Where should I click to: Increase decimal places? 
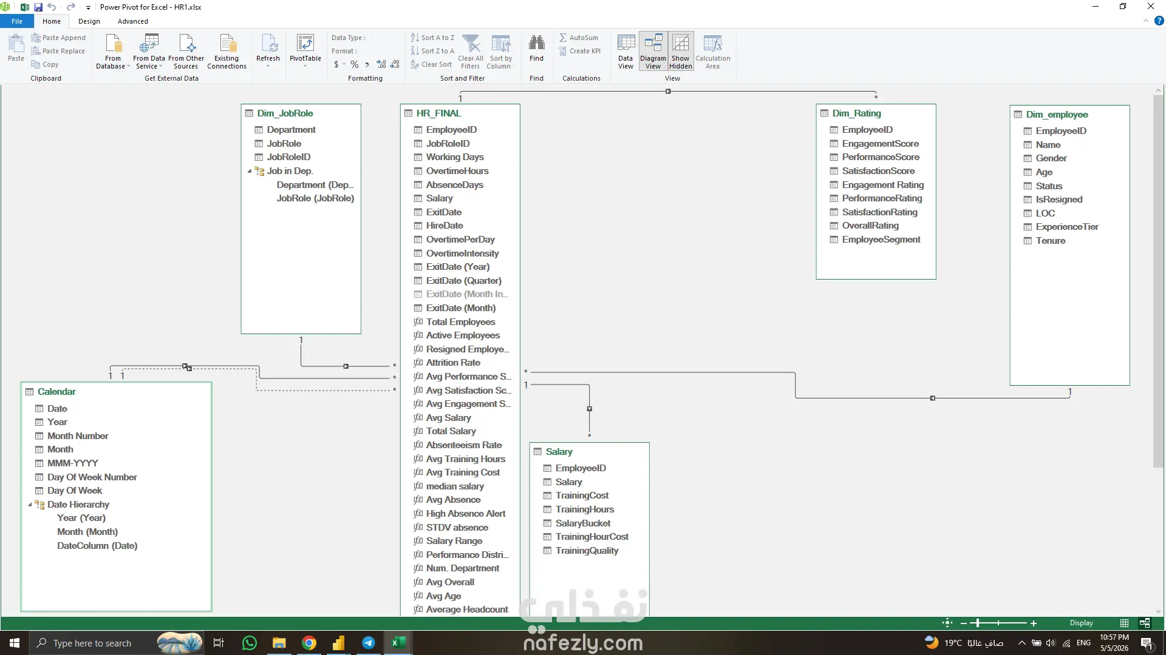(x=381, y=64)
